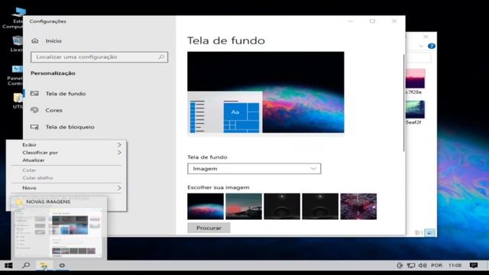Image resolution: width=489 pixels, height=275 pixels.
Task: Select the blue planet wallpaper thumbnail
Action: tap(206, 206)
